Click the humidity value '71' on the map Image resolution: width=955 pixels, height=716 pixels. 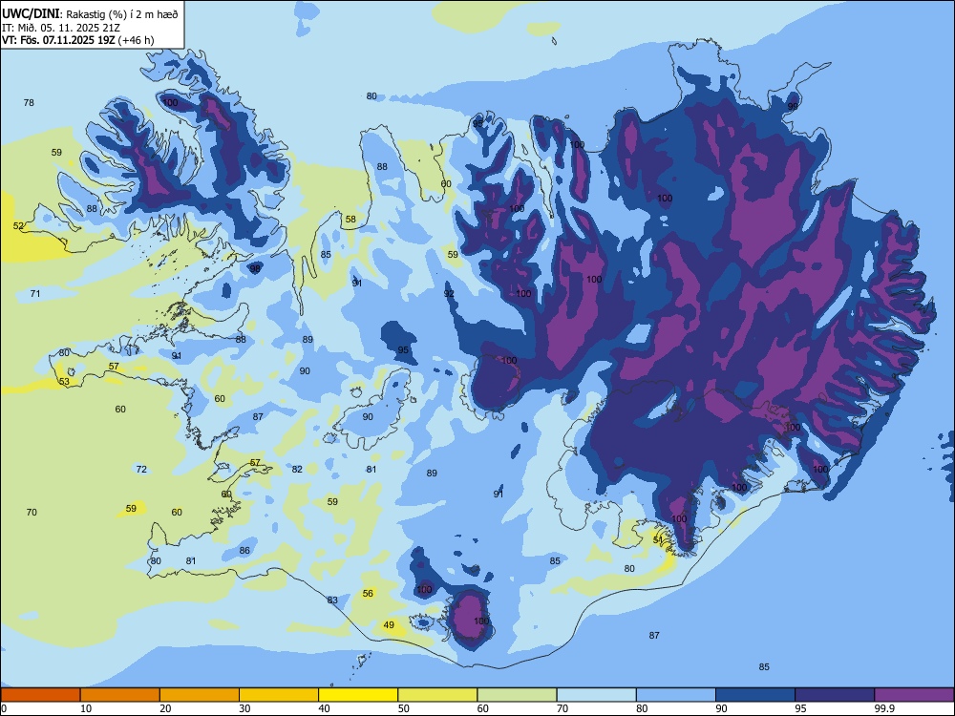[x=35, y=294]
